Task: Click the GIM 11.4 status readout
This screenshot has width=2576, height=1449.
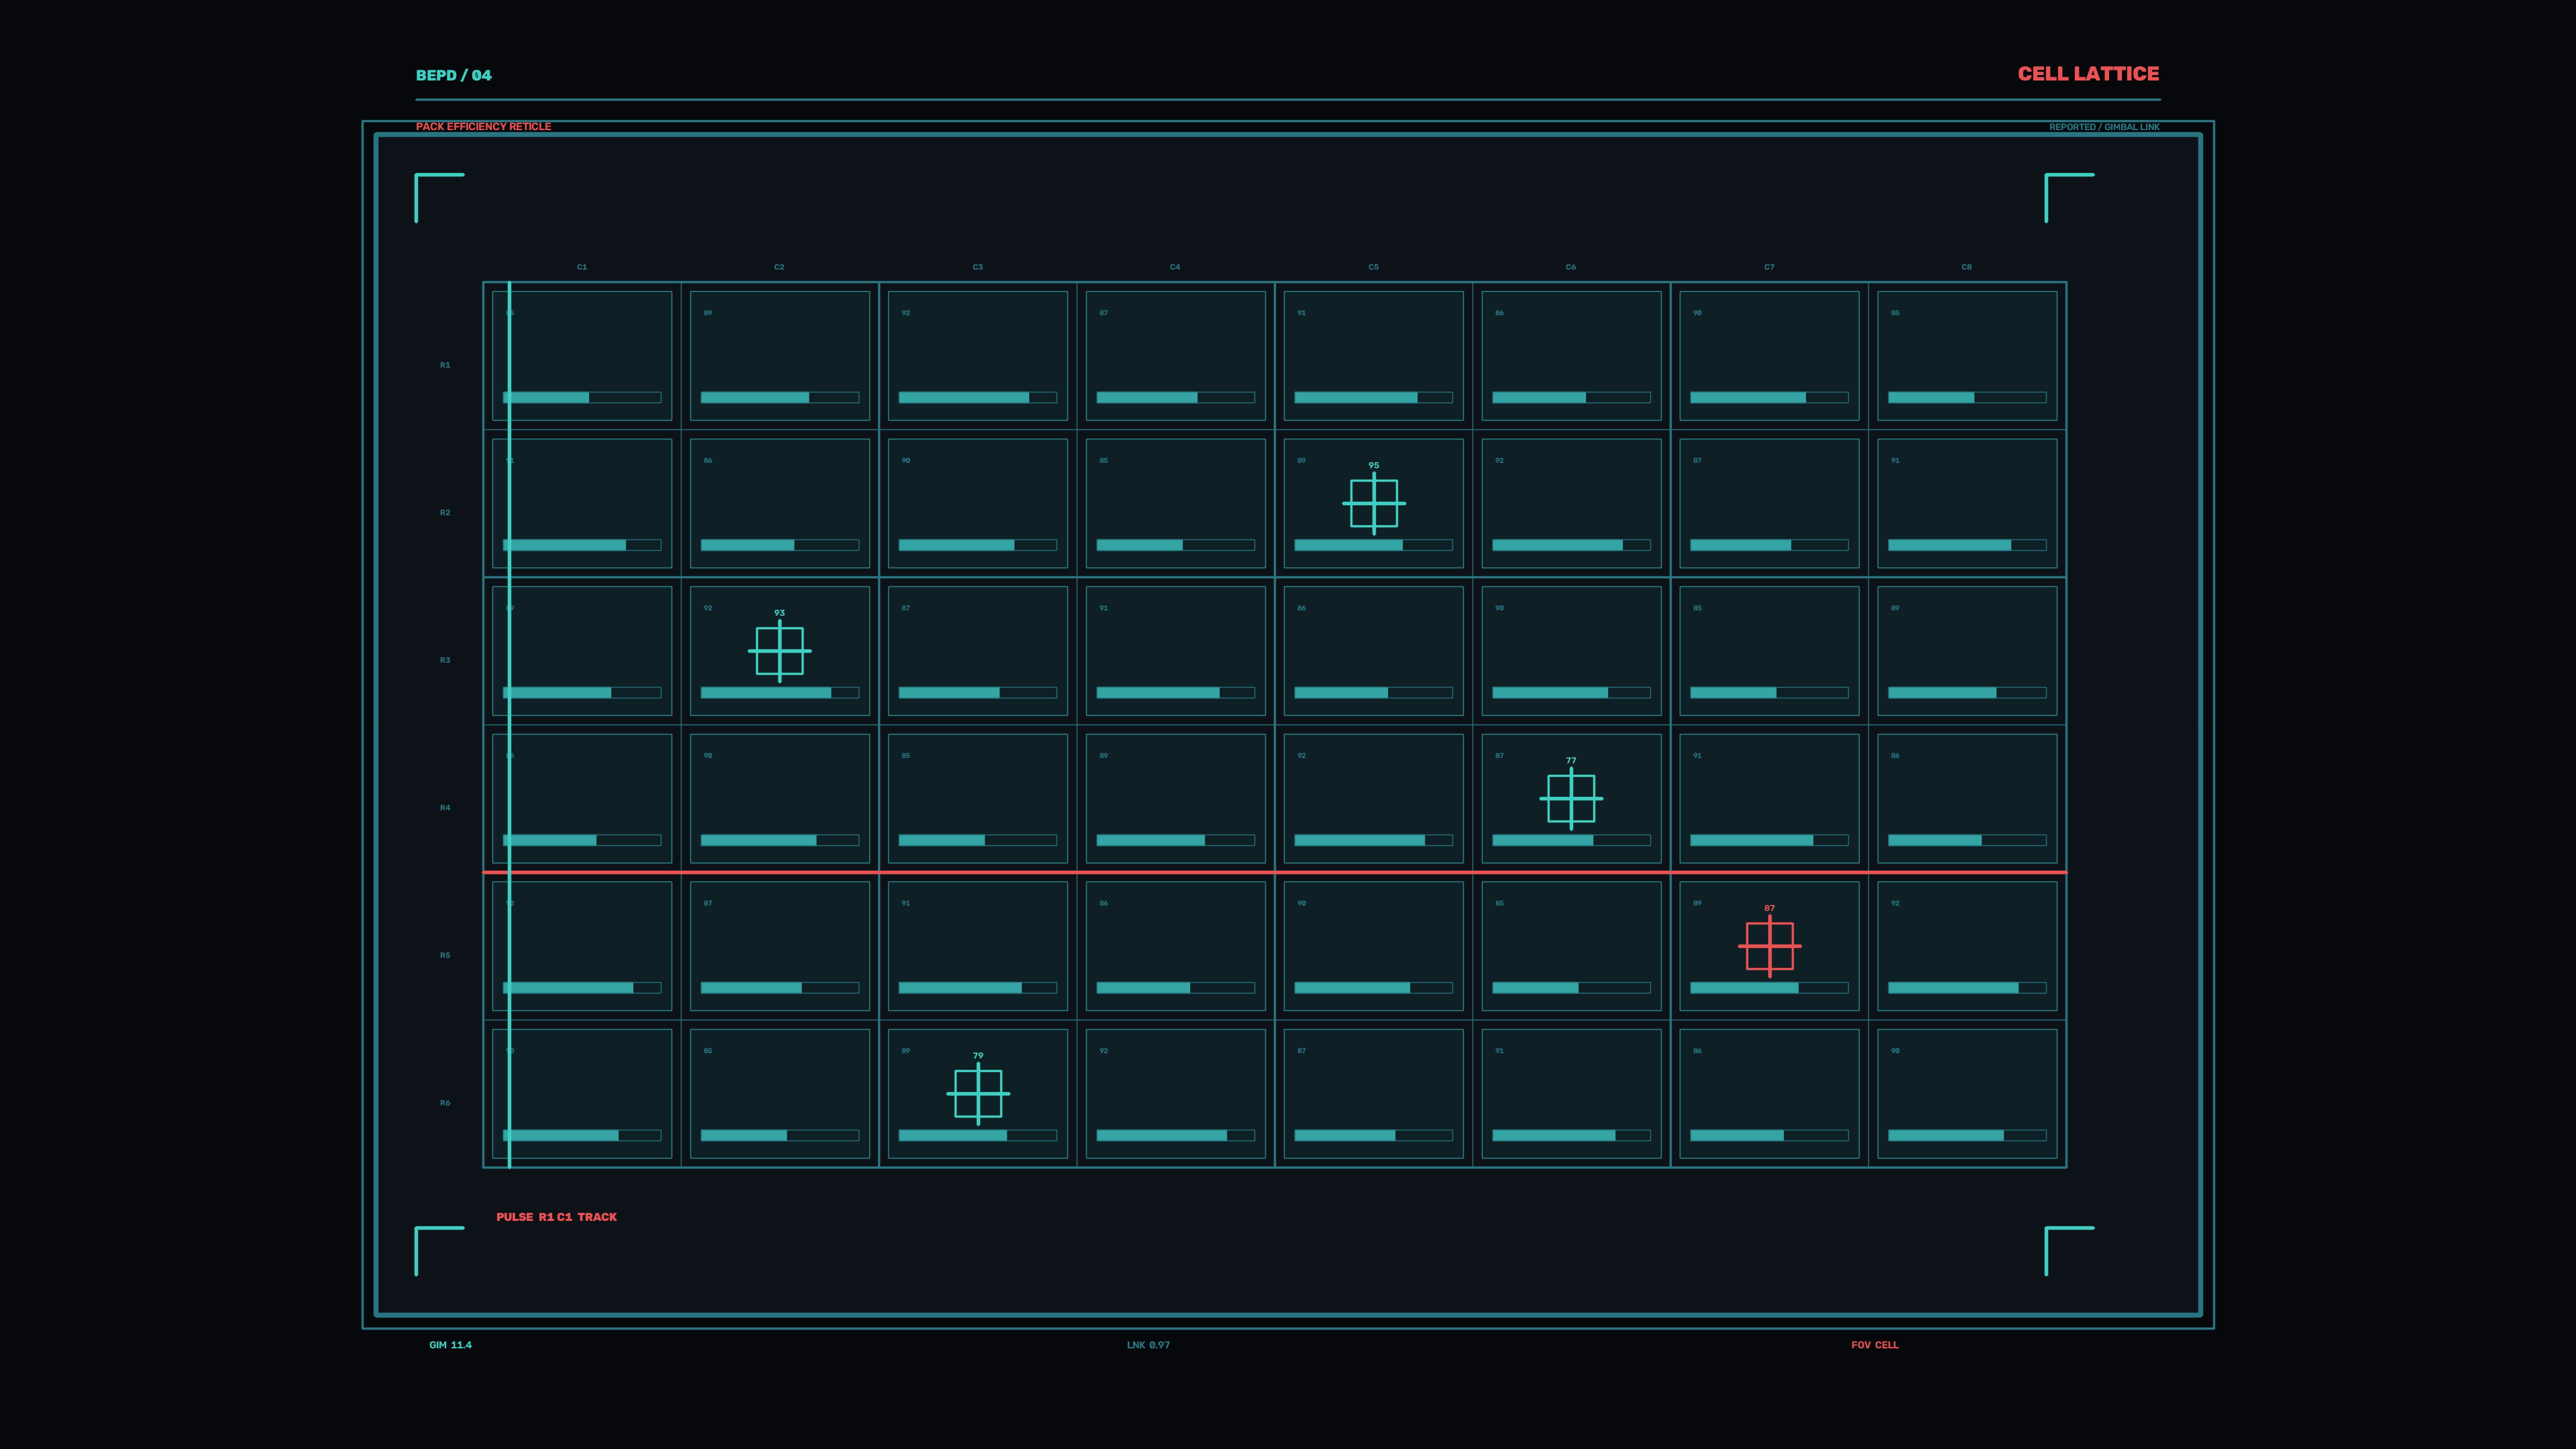Action: pyautogui.click(x=451, y=1345)
